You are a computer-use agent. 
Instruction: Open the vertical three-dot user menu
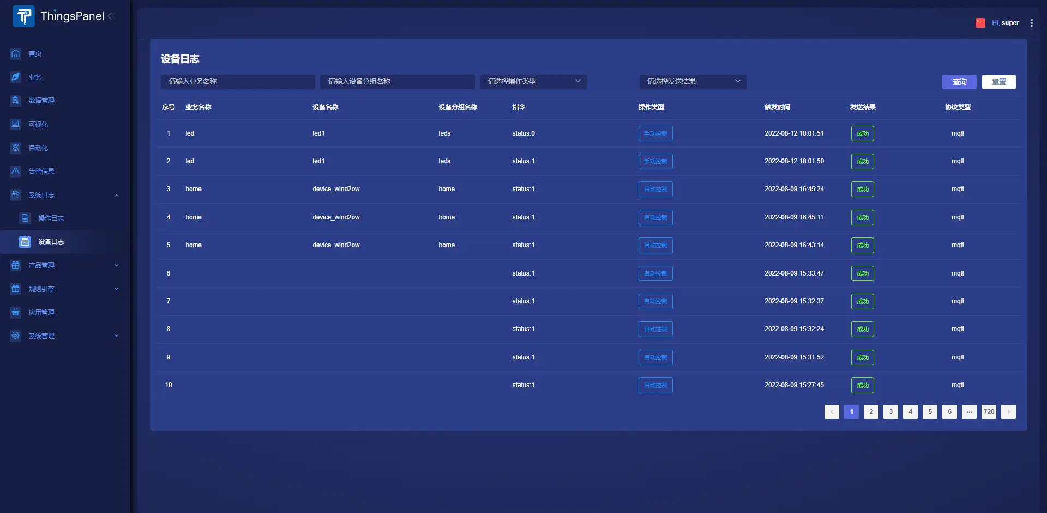1031,23
